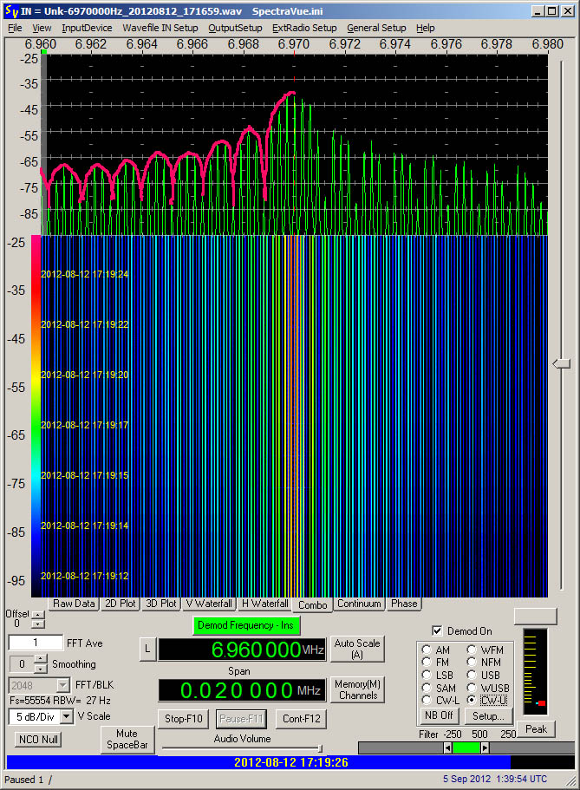Click the Mute SpaceBar button
This screenshot has height=790, width=580.
click(127, 739)
